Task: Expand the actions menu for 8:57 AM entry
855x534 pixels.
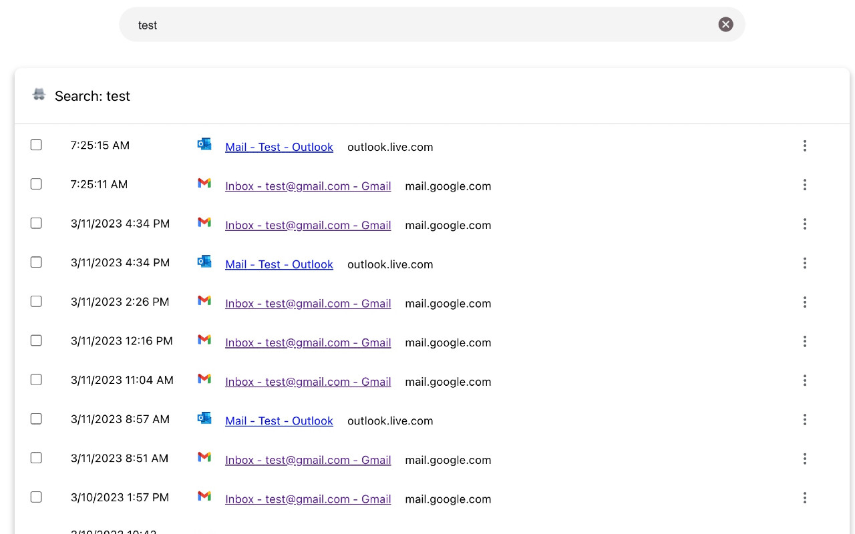Action: [x=805, y=419]
